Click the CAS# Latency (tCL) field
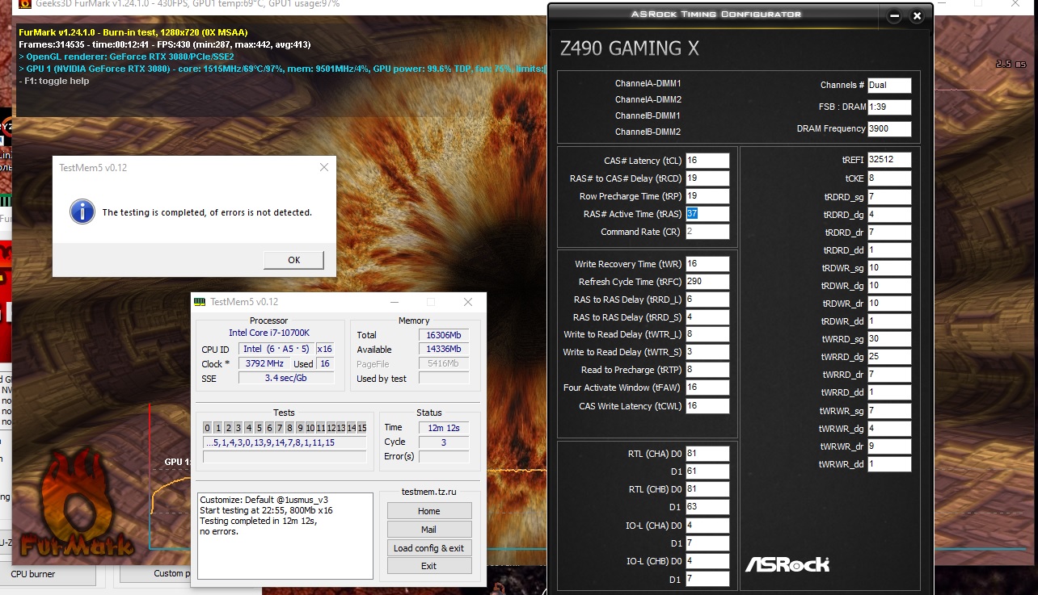Image resolution: width=1038 pixels, height=595 pixels. (707, 161)
